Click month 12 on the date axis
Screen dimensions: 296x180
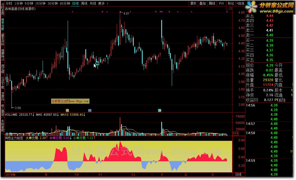[x=133, y=175]
